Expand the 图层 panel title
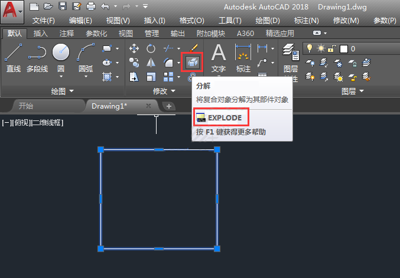This screenshot has height=278, width=400. [x=353, y=91]
